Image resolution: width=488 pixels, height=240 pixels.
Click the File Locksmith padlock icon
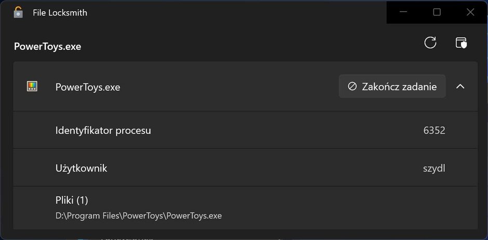(18, 12)
